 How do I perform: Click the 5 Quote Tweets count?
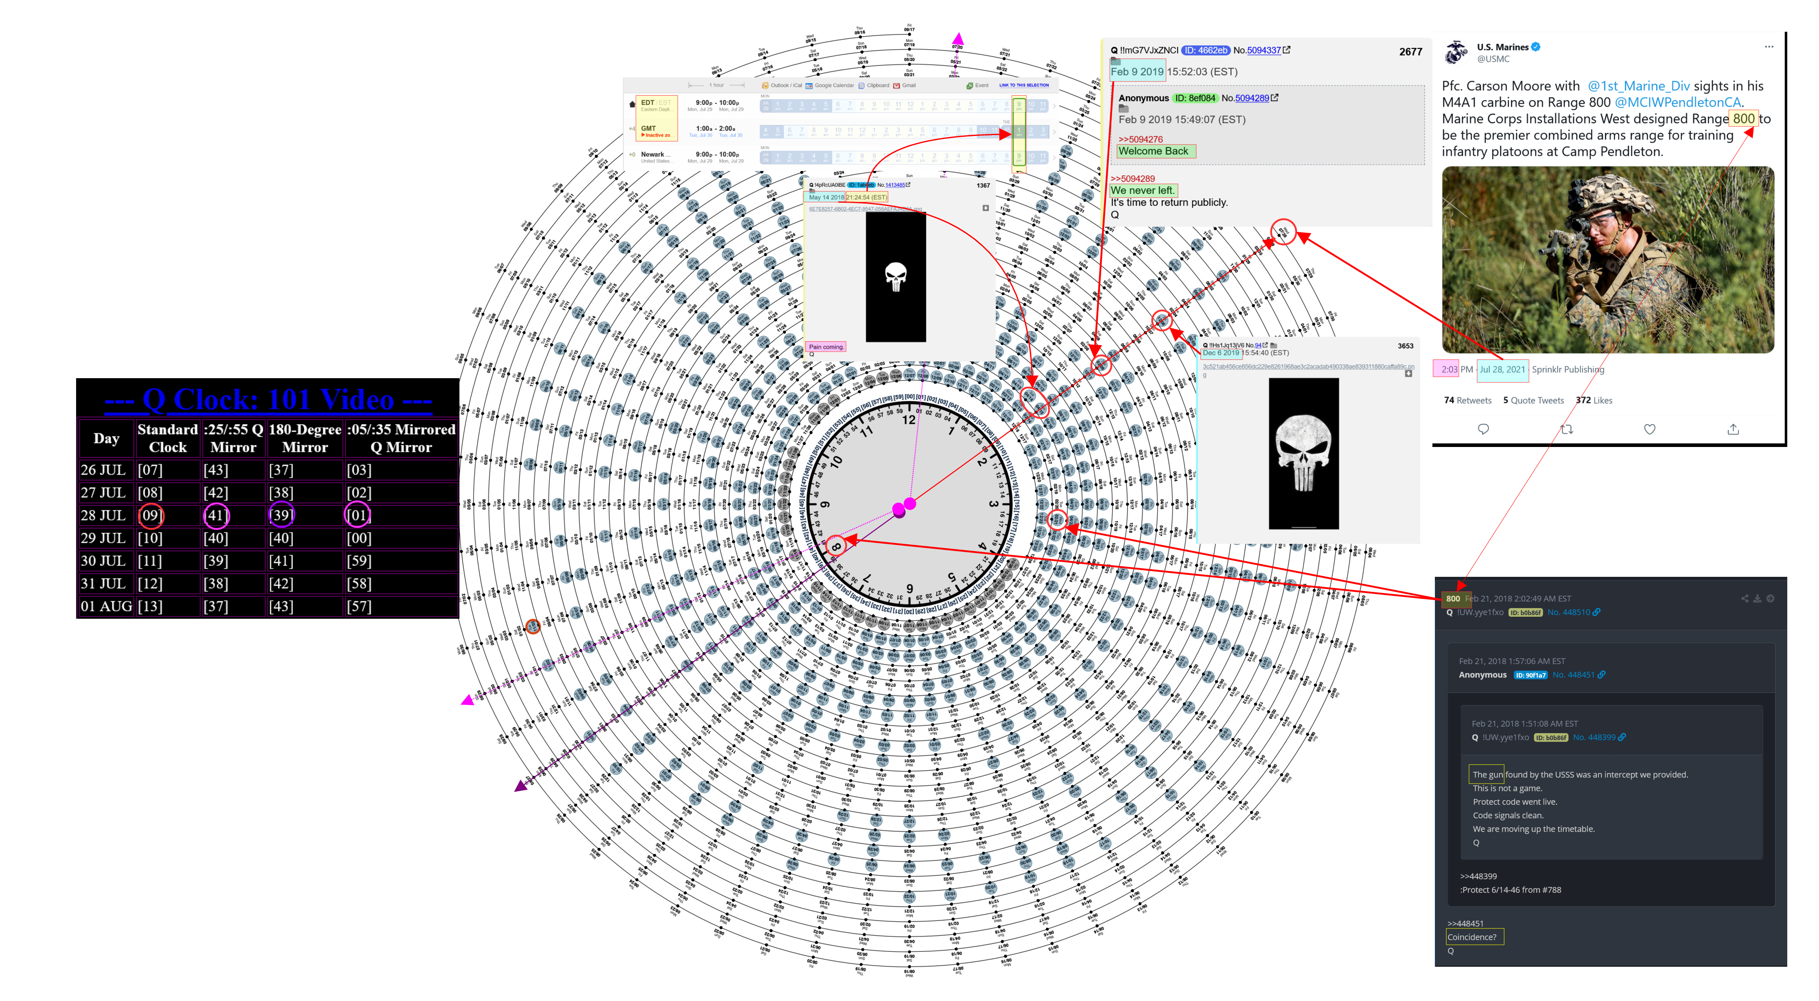click(x=1533, y=401)
